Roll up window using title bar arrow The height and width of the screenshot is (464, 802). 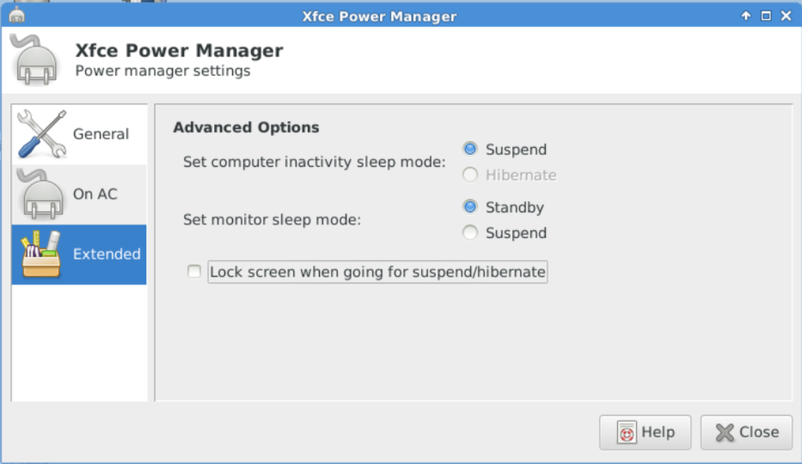click(x=746, y=15)
